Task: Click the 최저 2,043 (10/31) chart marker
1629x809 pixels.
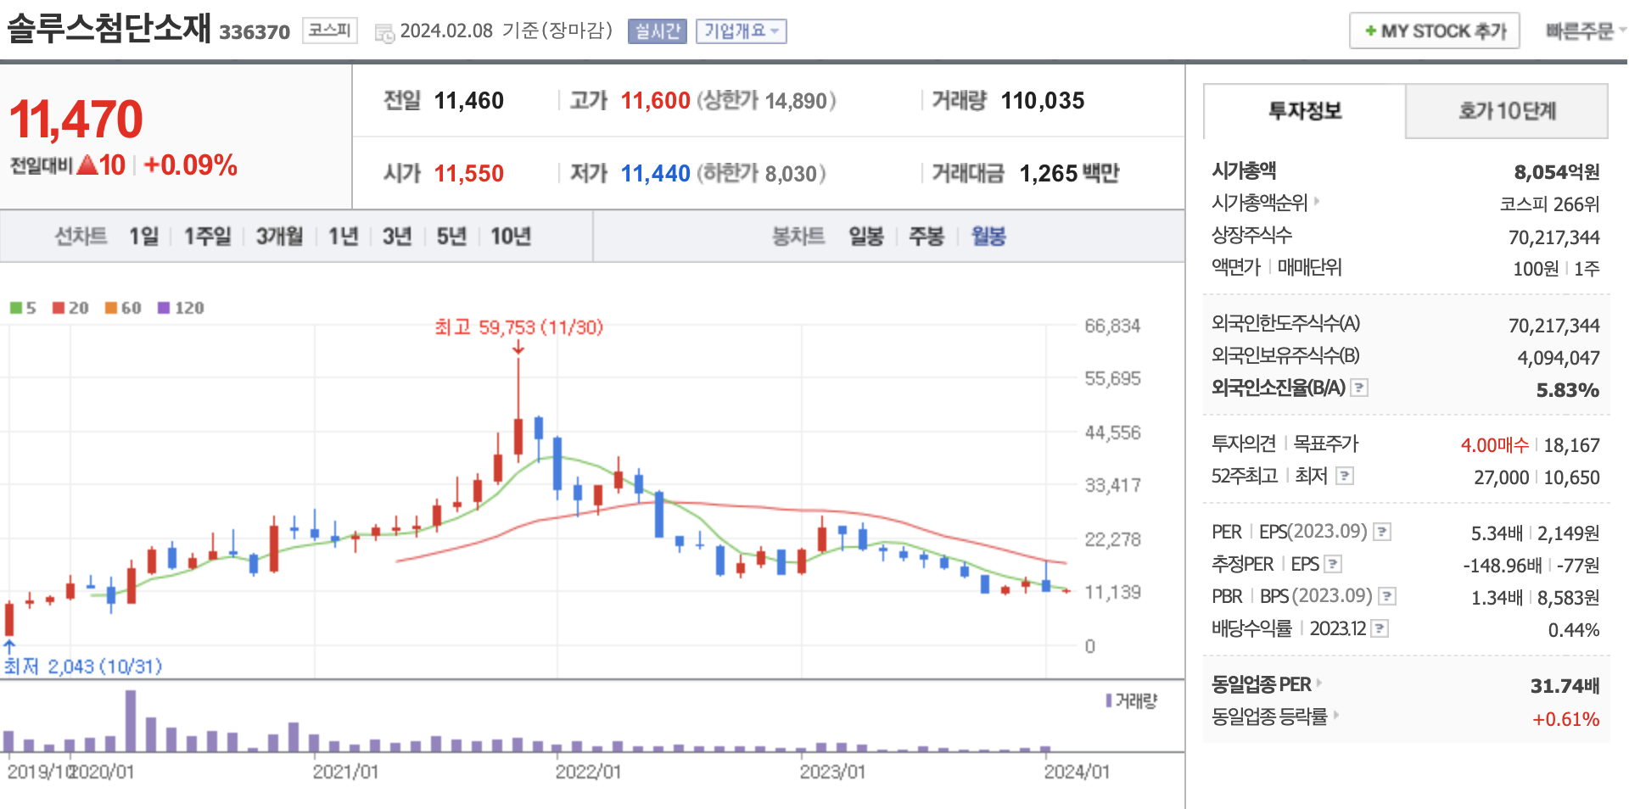Action: pyautogui.click(x=82, y=667)
